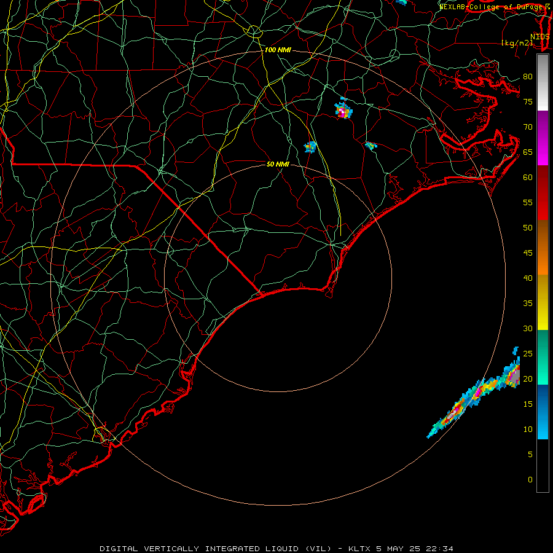Select the green-teal segment of the color scale

point(543,357)
